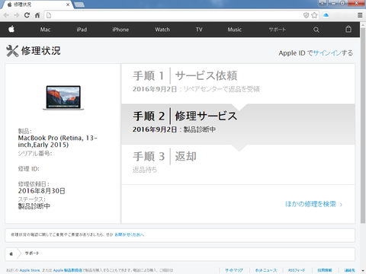Screen dimensions: 366x274
Task: Select 手順 1 サービス依頼 step
Action: pos(238,84)
